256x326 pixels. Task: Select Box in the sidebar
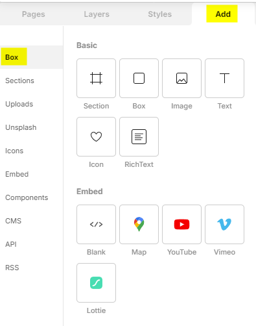click(31, 57)
